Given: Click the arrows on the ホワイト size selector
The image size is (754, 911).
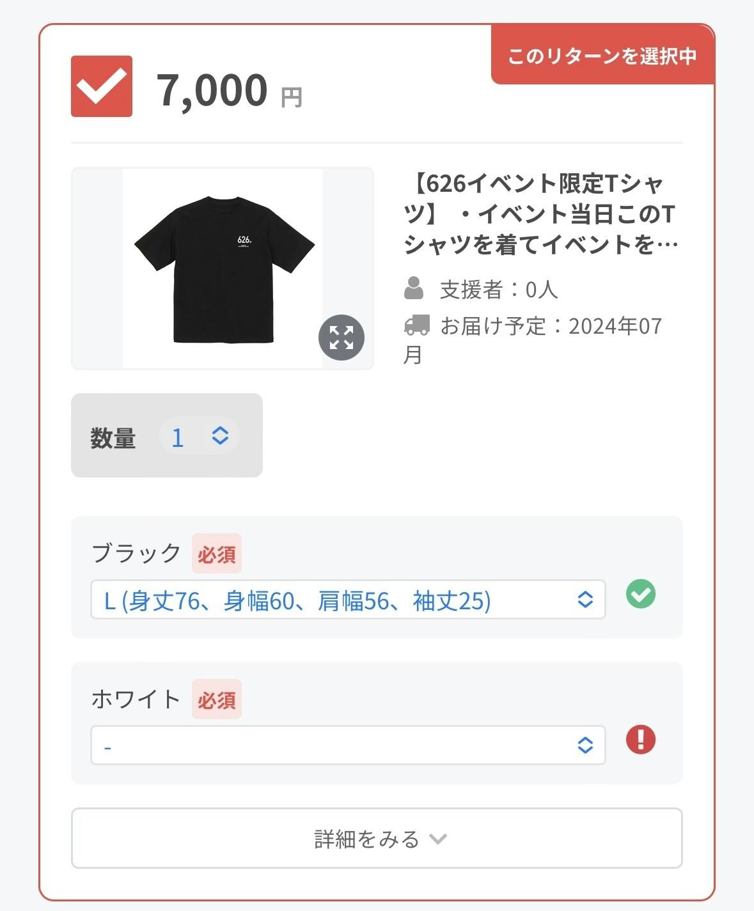Looking at the screenshot, I should click(585, 745).
